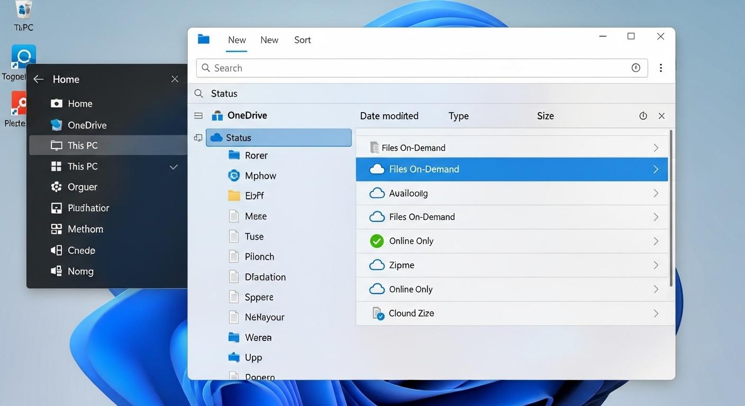
Task: Click the yellow ElɔPf folder icon
Action: coord(233,195)
